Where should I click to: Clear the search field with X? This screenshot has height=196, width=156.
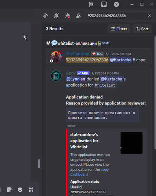149,16
